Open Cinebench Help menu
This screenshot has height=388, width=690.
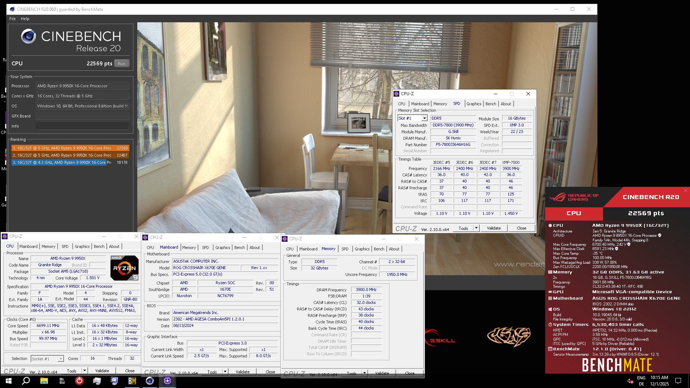pyautogui.click(x=25, y=19)
